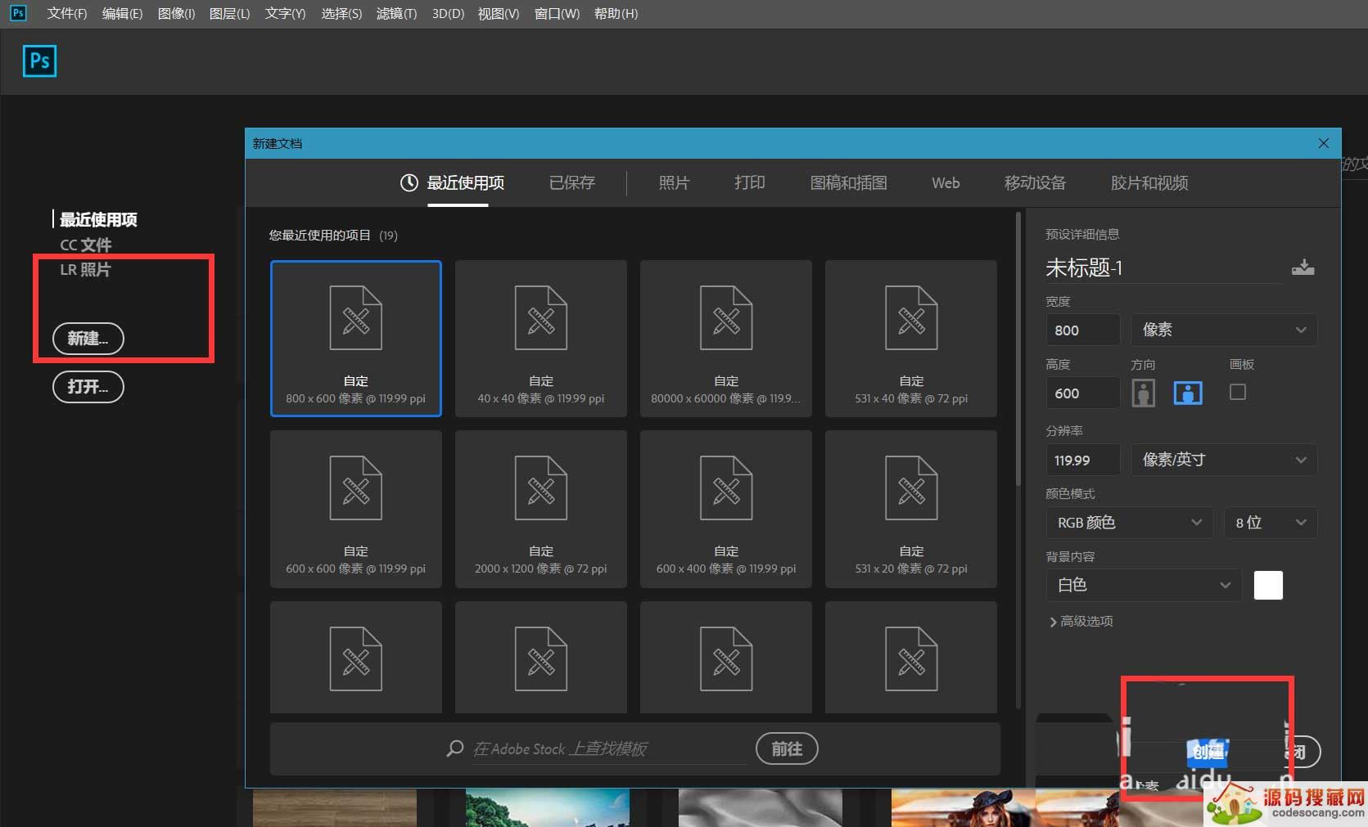Click the 创建 create button
Screen dimensions: 1368x827
(x=1208, y=752)
